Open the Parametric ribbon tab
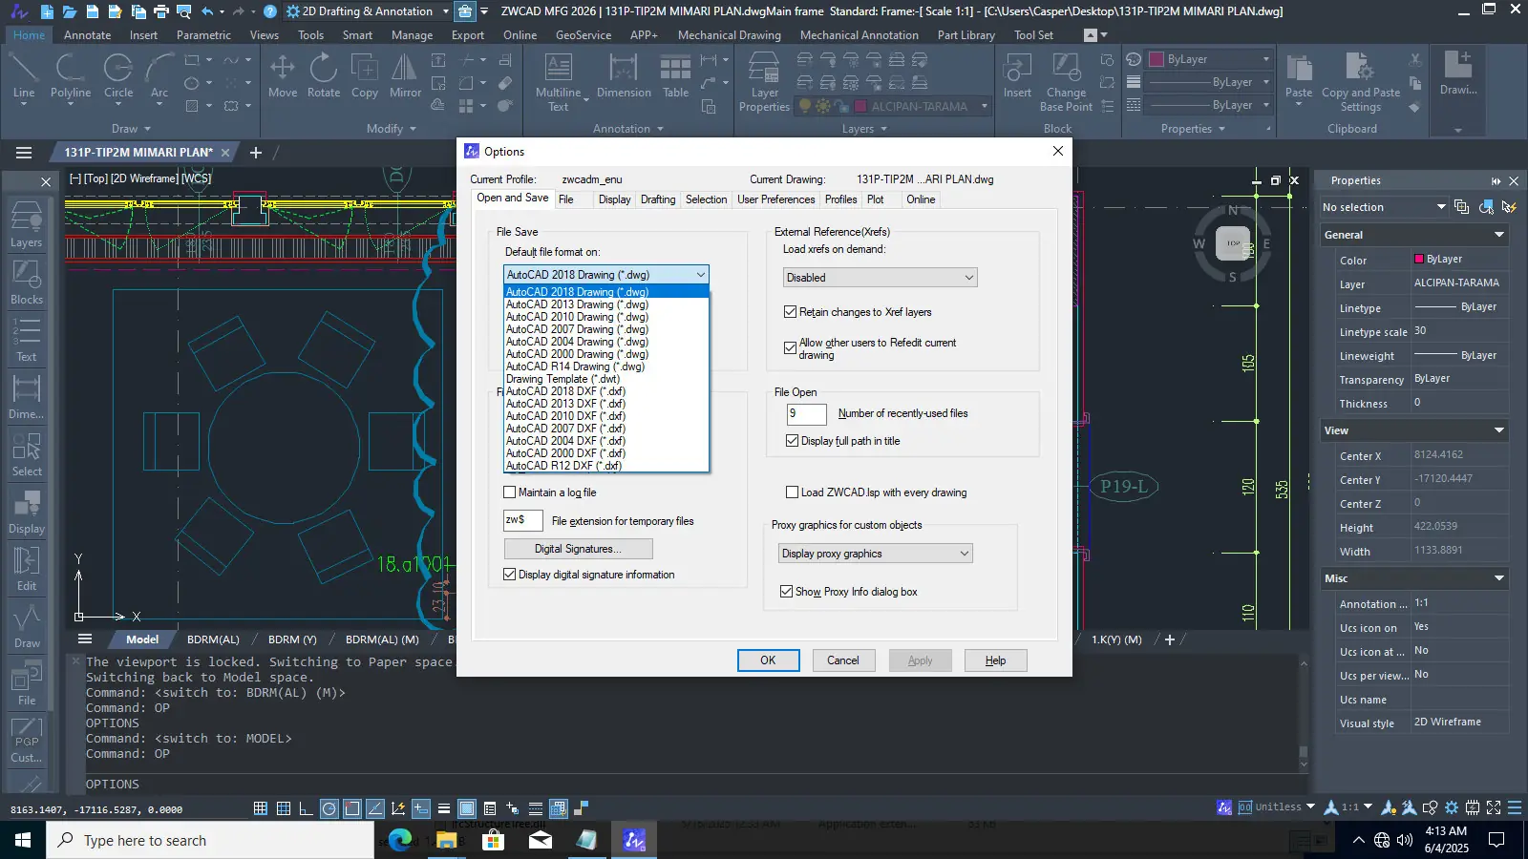Screen dimensions: 1528x859 [203, 35]
